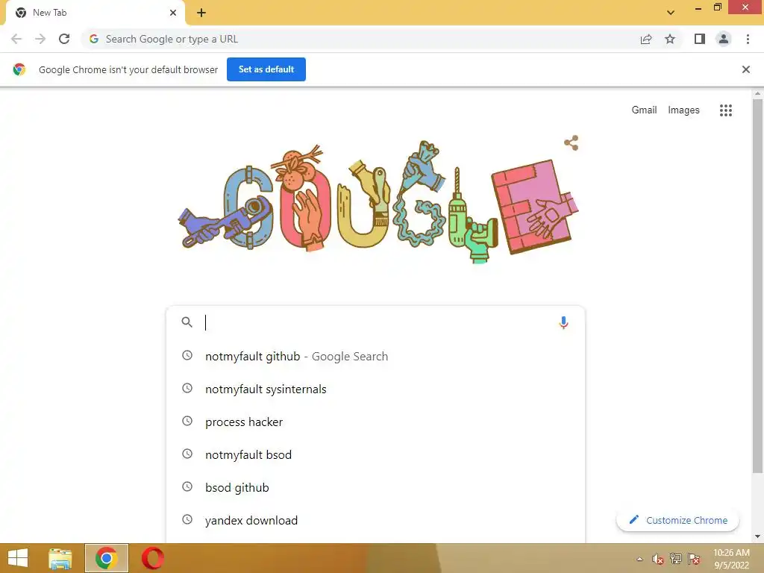Select the New Tab tab

click(x=95, y=13)
